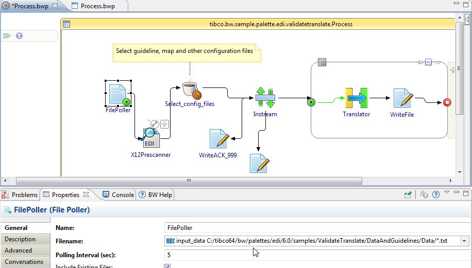Toggle the Include Existing Files checkbox
This screenshot has height=268, width=472.
tap(167, 266)
